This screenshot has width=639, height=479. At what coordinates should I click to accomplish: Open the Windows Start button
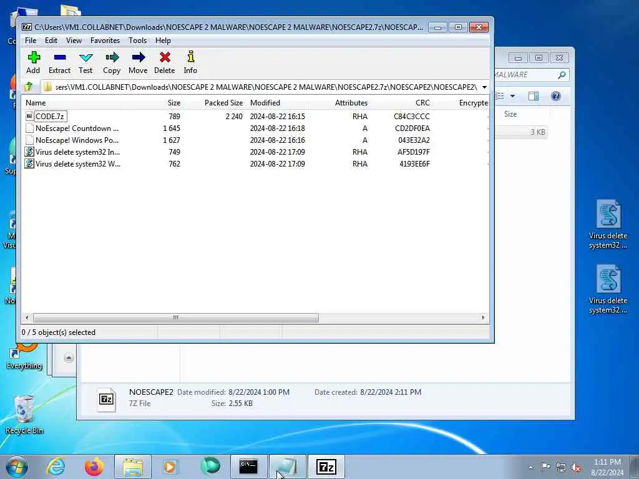pyautogui.click(x=17, y=467)
